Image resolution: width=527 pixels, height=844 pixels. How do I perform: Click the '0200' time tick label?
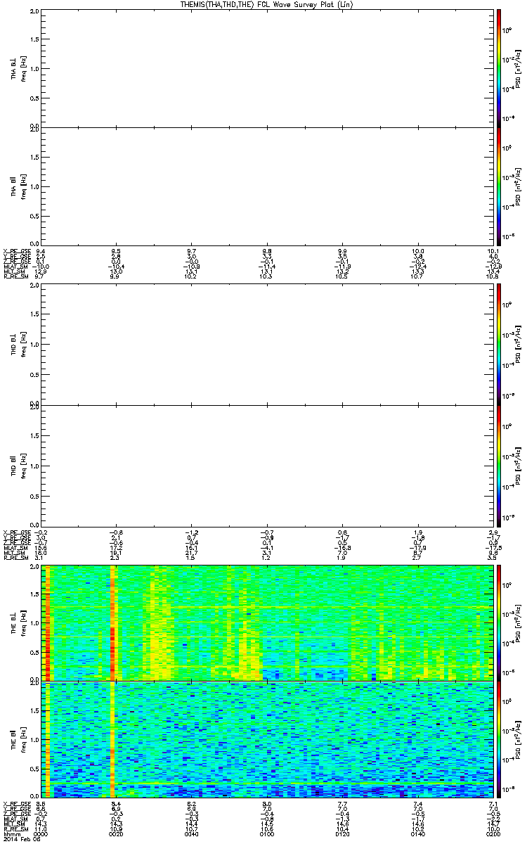click(x=492, y=834)
